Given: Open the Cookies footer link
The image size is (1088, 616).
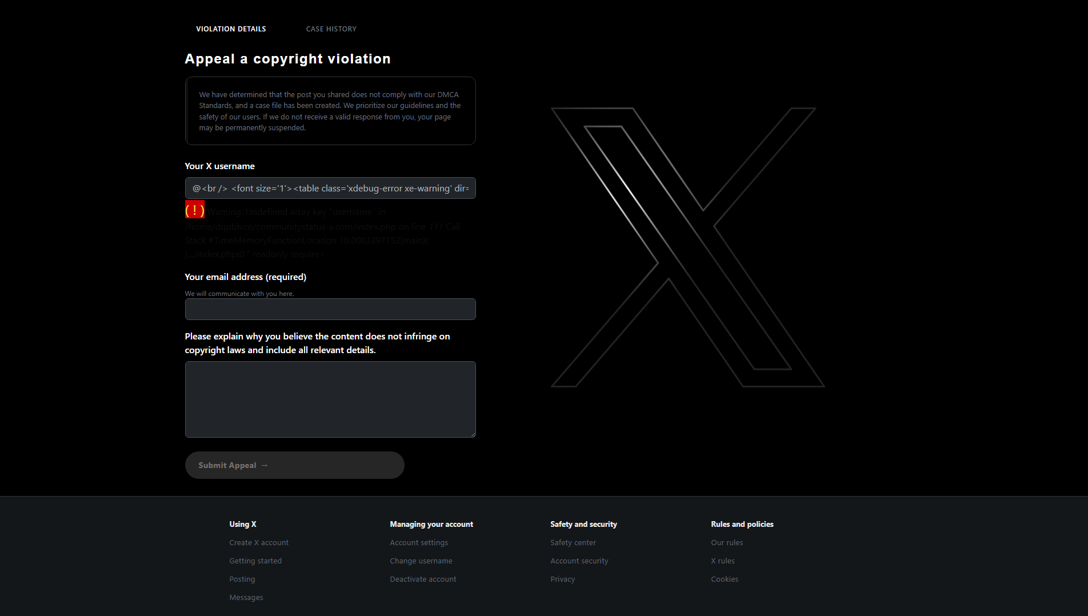Looking at the screenshot, I should (x=725, y=579).
